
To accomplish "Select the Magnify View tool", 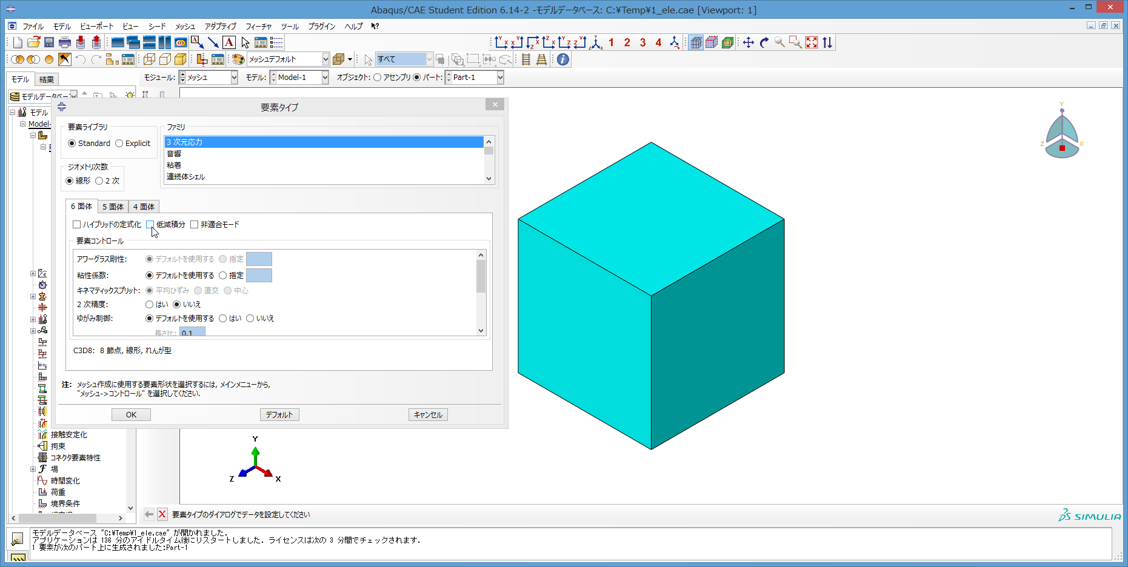I will coord(780,42).
